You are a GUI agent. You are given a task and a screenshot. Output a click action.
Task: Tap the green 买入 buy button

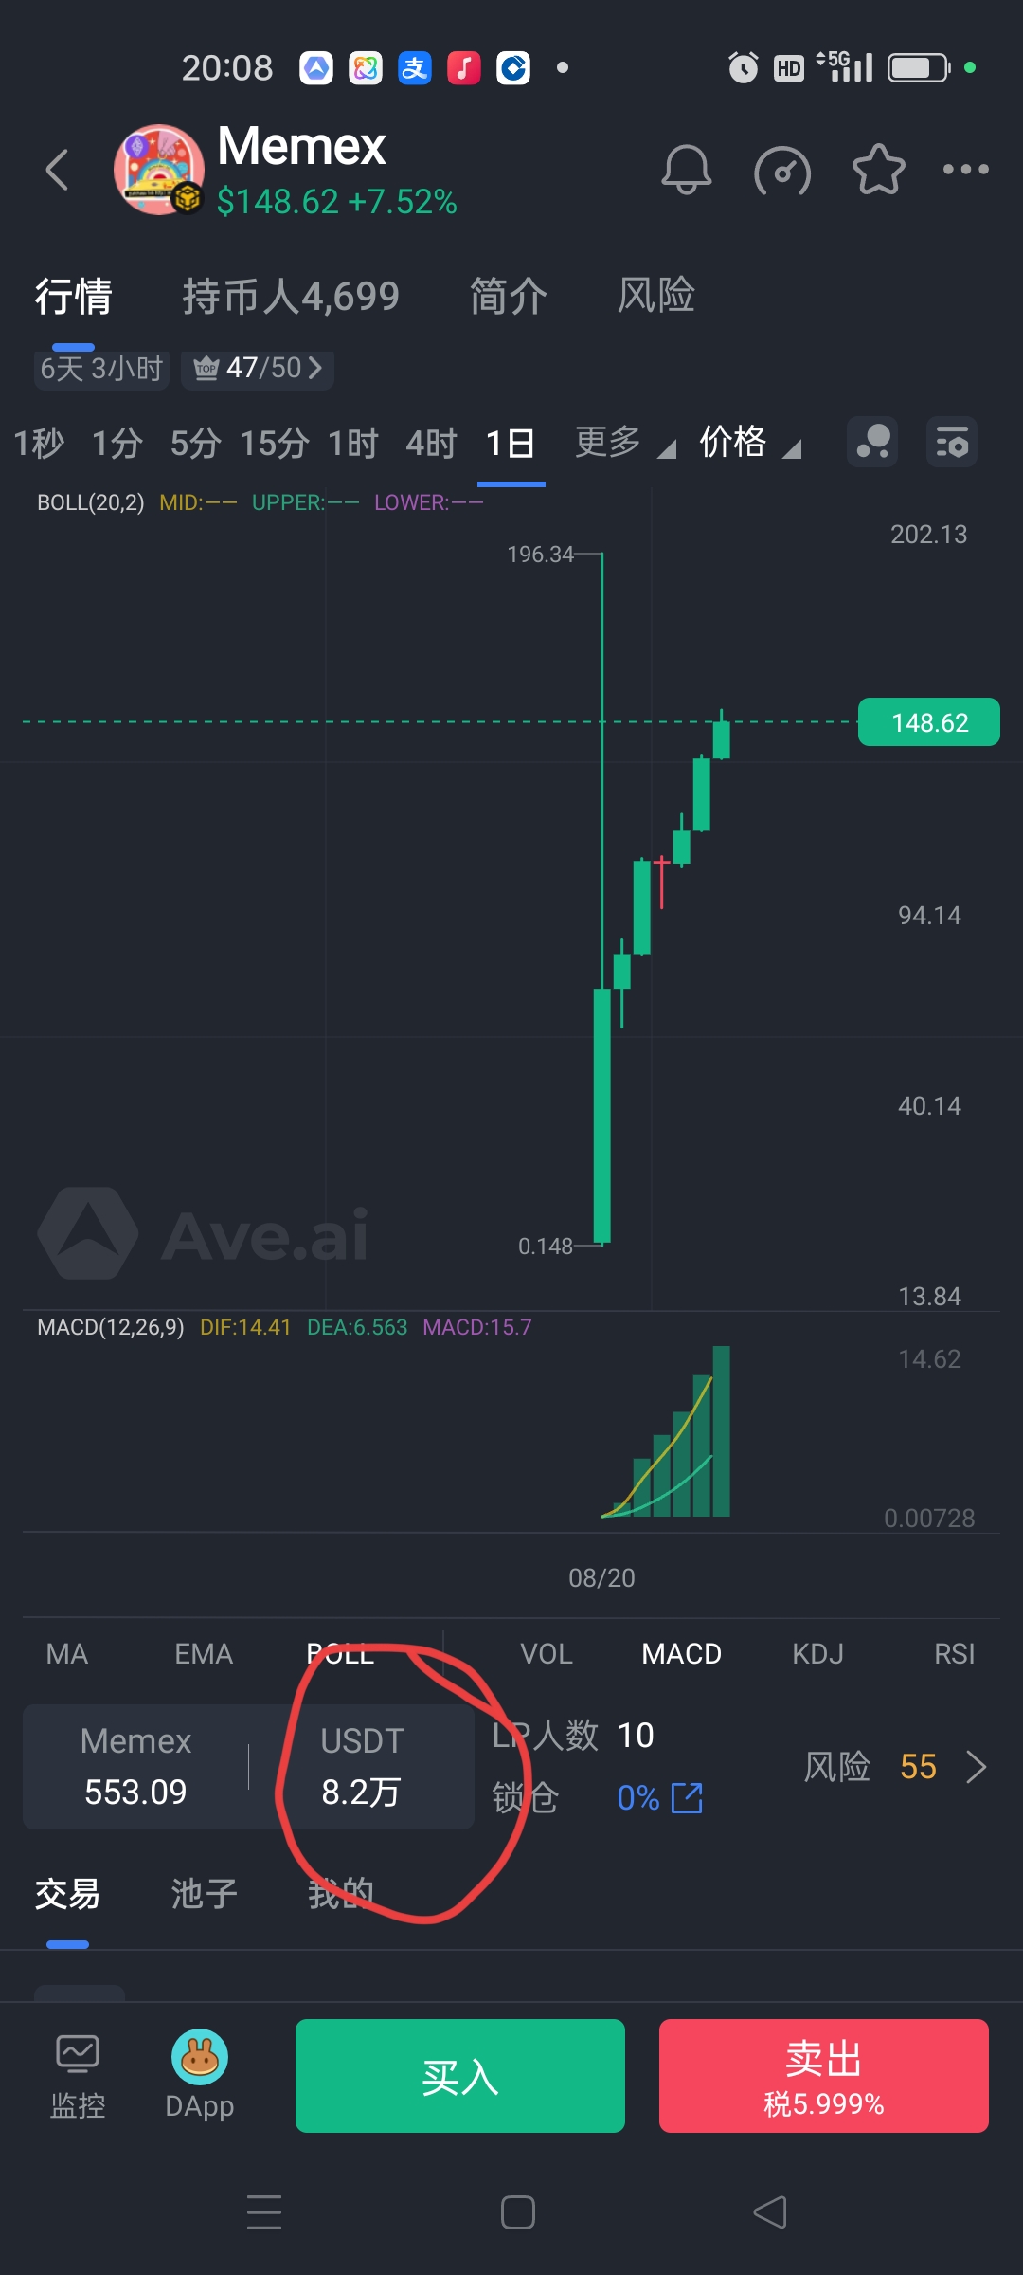[460, 2076]
